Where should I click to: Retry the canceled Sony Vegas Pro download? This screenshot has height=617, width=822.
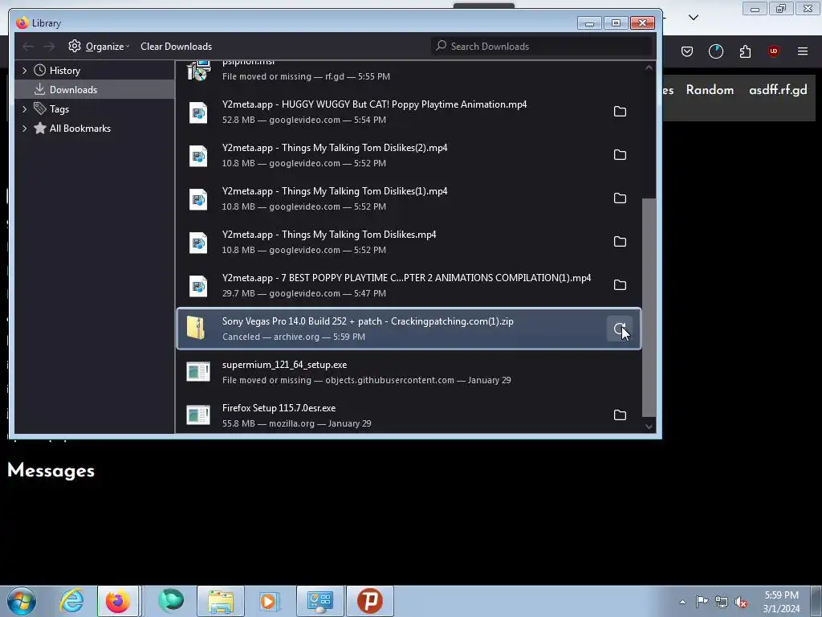pyautogui.click(x=620, y=329)
